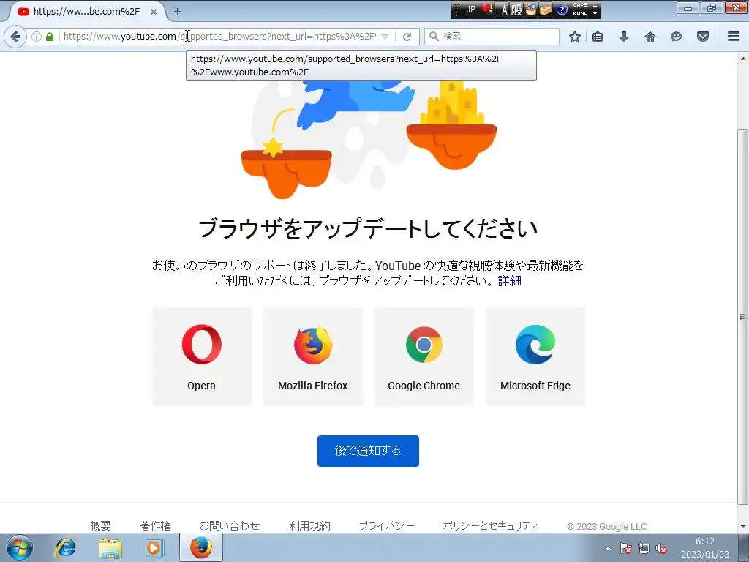
Task: Choose the Mozilla Firefox browser card
Action: click(x=313, y=356)
